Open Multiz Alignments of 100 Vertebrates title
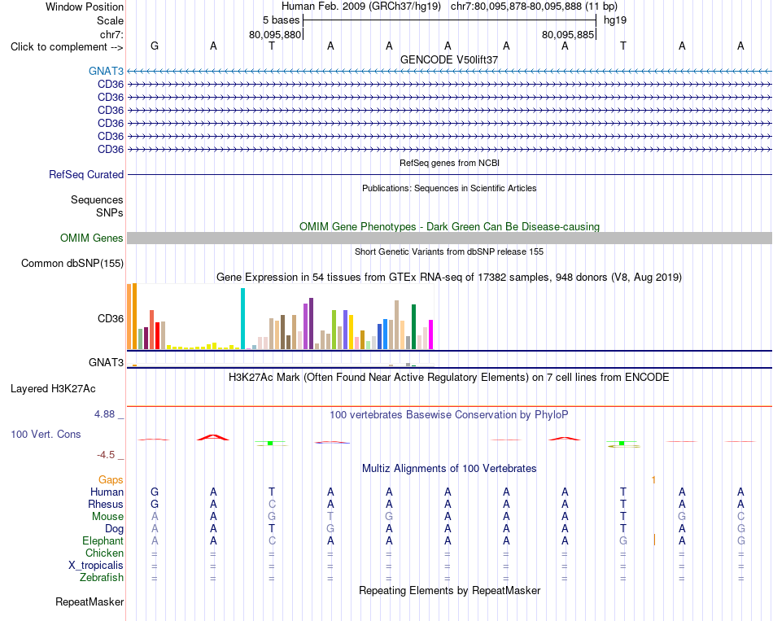Viewport: 773px width, 621px height. (x=449, y=468)
